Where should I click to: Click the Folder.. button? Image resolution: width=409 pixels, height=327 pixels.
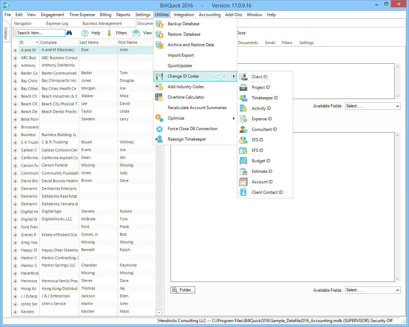pyautogui.click(x=183, y=290)
